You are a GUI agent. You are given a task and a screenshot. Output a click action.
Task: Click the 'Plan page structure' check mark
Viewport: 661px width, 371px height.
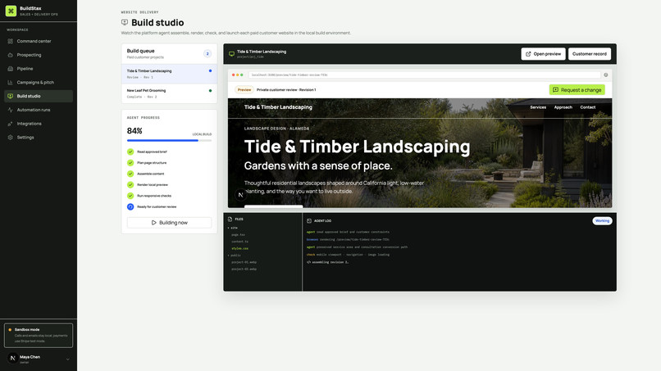(x=130, y=162)
